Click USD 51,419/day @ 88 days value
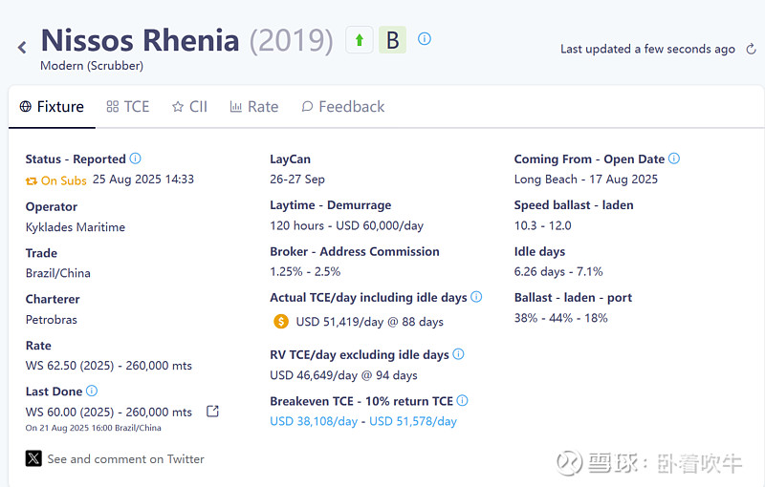 coord(369,322)
